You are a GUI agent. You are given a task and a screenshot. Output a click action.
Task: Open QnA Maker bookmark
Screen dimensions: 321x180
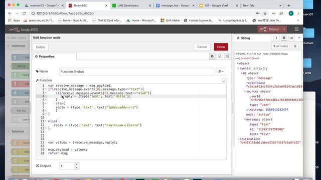click(x=170, y=20)
